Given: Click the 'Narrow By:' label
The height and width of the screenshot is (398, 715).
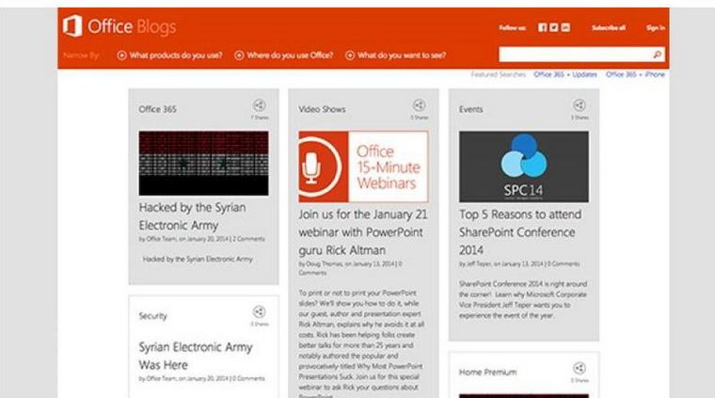Looking at the screenshot, I should tap(81, 56).
